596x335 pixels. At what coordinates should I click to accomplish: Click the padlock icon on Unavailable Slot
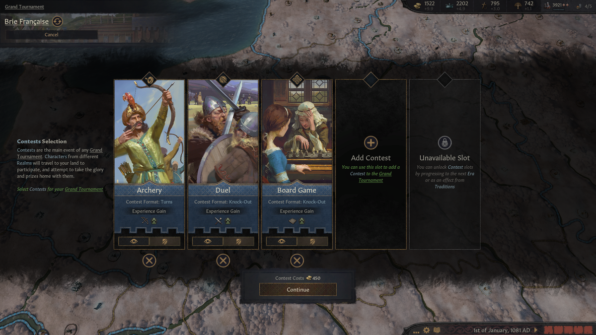click(445, 143)
